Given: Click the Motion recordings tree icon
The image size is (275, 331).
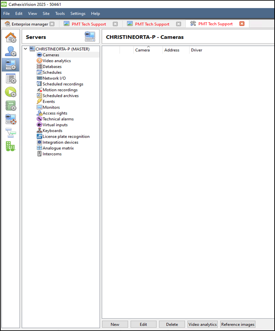Looking at the screenshot, I should 39,90.
